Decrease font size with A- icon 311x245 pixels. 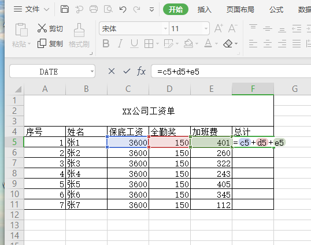(232, 28)
